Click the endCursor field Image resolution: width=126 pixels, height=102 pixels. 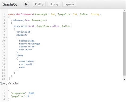[x=25, y=50]
